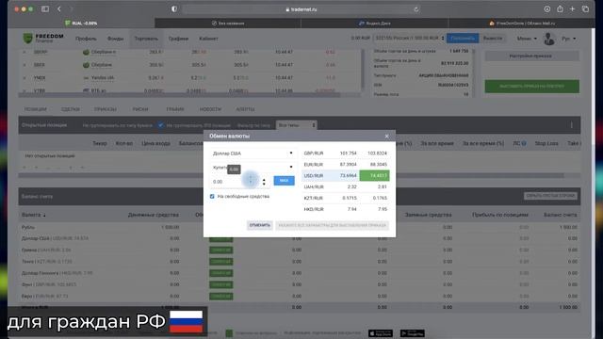The width and height of the screenshot is (603, 339).
Task: Click green exchange button in Доллар США row
Action: click(x=221, y=238)
